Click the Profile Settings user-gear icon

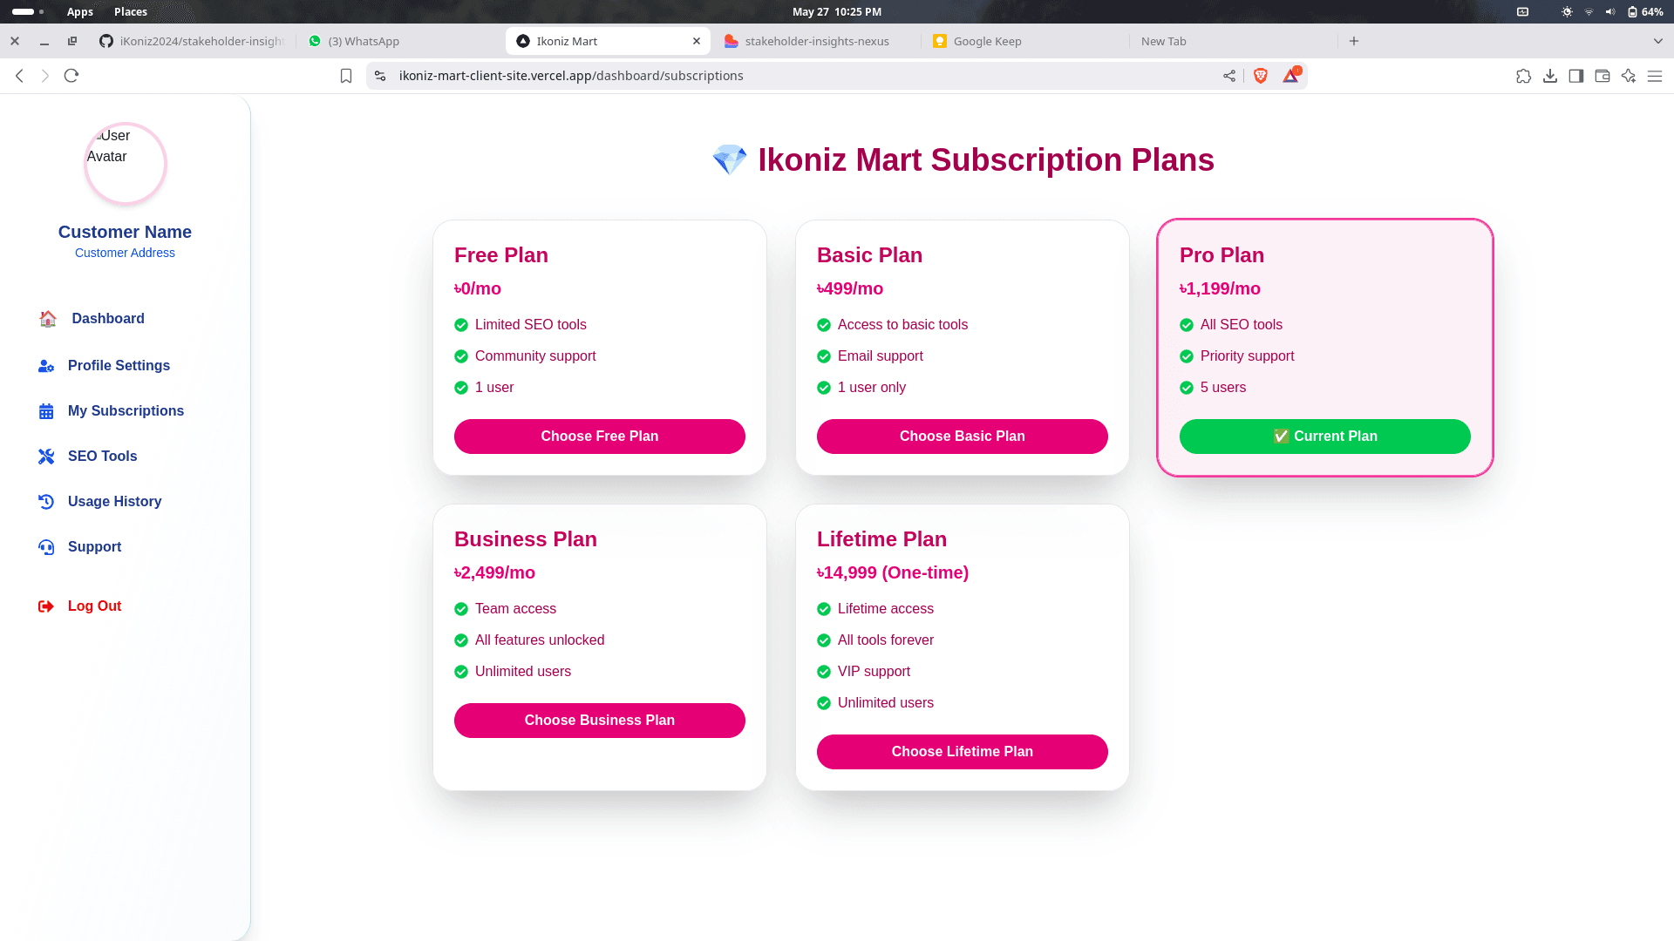click(x=46, y=366)
